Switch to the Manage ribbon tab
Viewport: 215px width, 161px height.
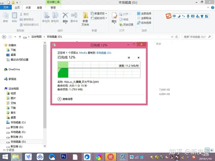click(53, 8)
